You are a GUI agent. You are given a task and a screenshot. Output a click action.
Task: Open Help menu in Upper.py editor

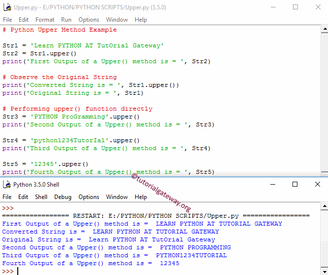pos(141,20)
